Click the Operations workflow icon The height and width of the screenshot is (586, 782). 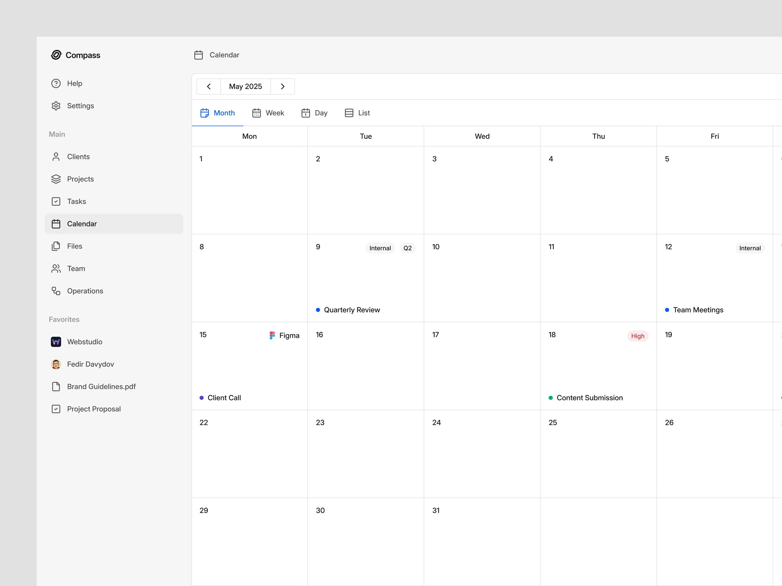pos(56,291)
